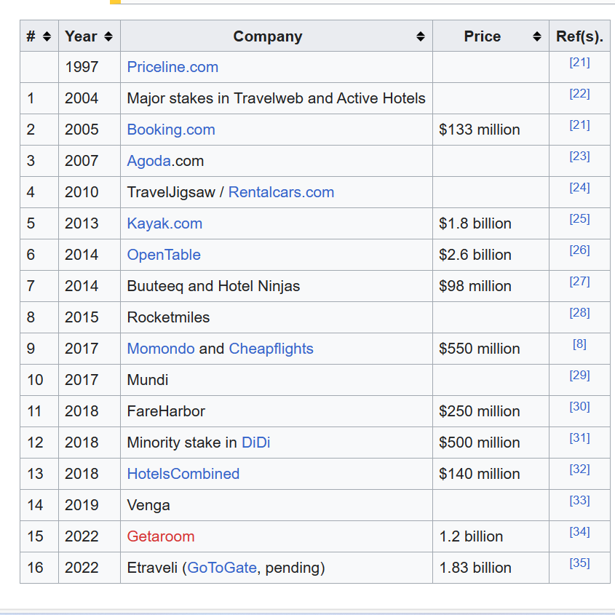Sort table by Price column arrows
The height and width of the screenshot is (615, 615).
(x=537, y=36)
